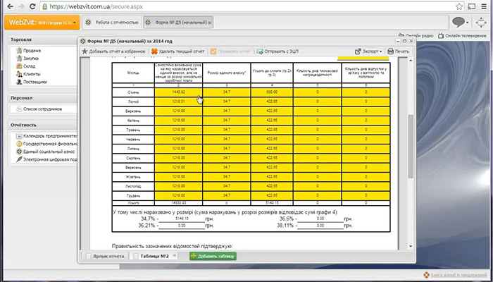Click the report scroll-down arrow
Image resolution: width=493 pixels, height=282 pixels.
411,246
